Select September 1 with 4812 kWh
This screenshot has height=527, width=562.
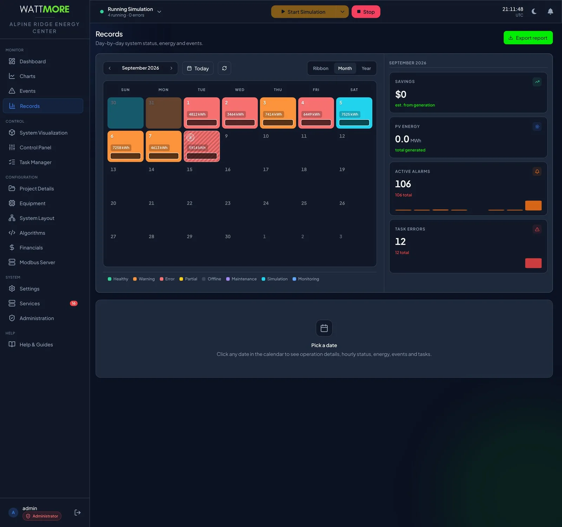pos(202,113)
